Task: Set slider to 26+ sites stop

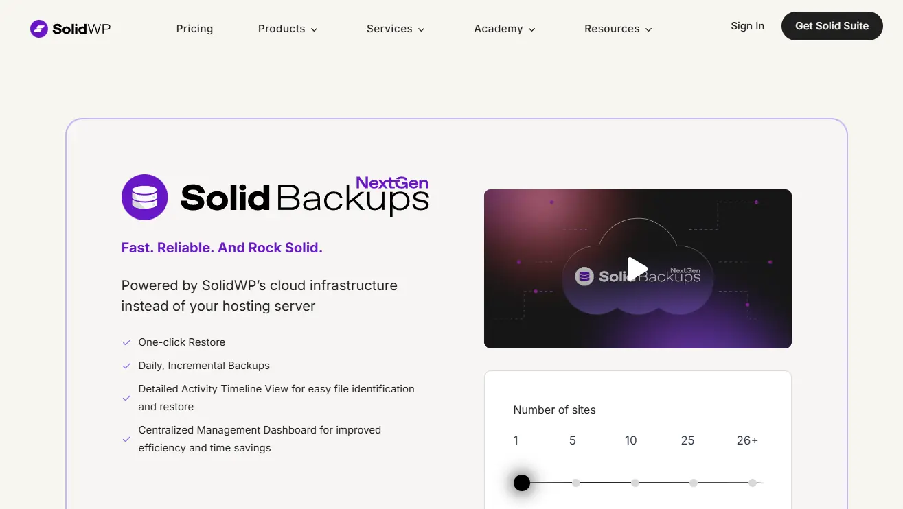Action: tap(753, 483)
